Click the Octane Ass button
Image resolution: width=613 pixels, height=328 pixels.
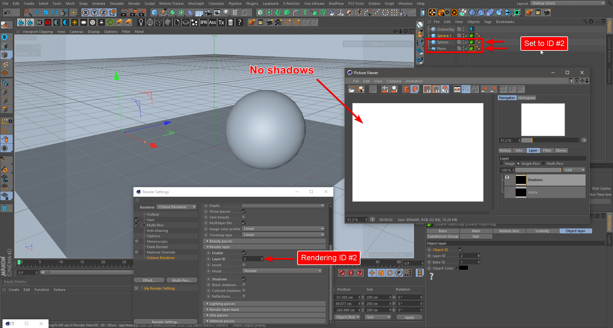point(212,22)
